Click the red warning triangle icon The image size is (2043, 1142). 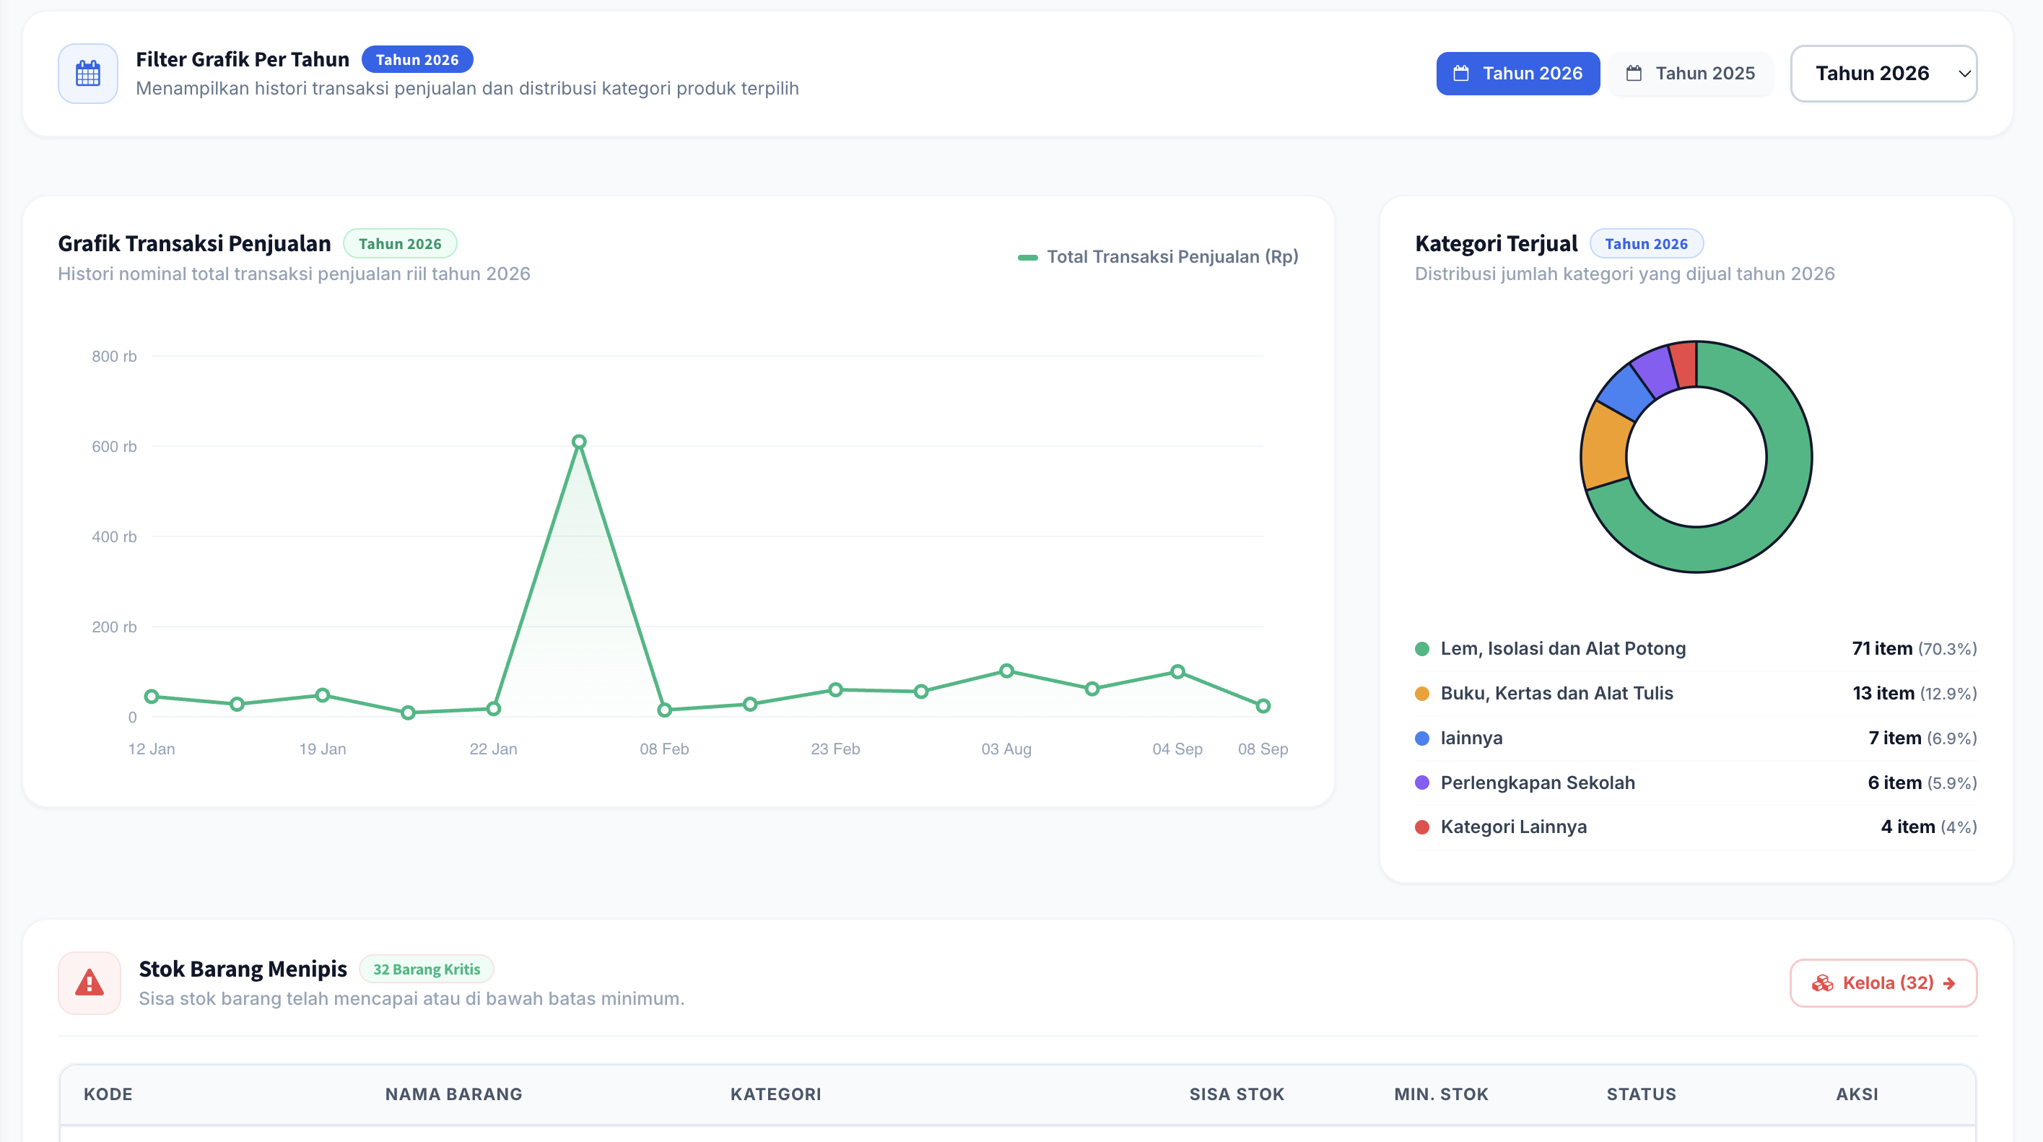(x=90, y=982)
